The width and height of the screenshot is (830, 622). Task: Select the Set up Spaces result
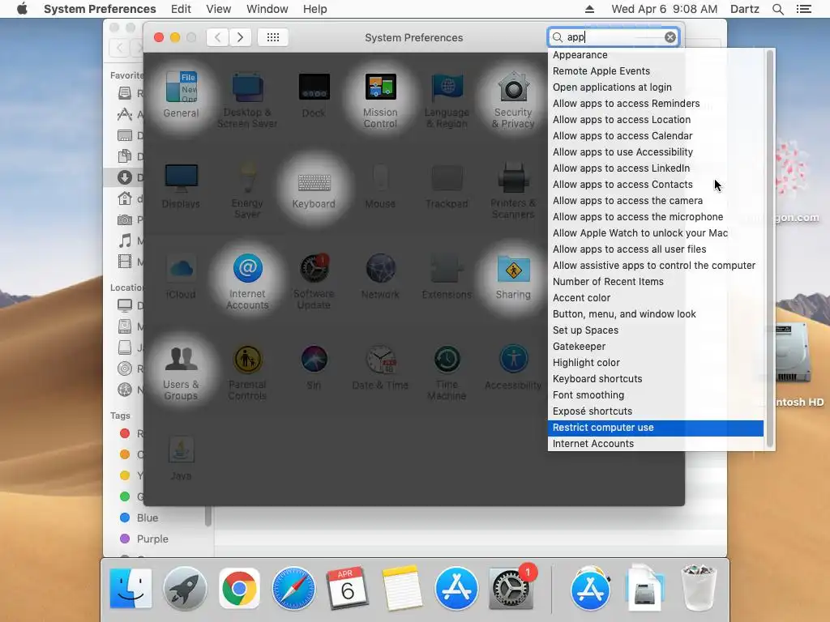point(655,330)
